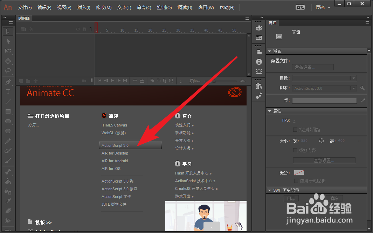
Task: Collapse the 发布 section
Action: click(270, 51)
